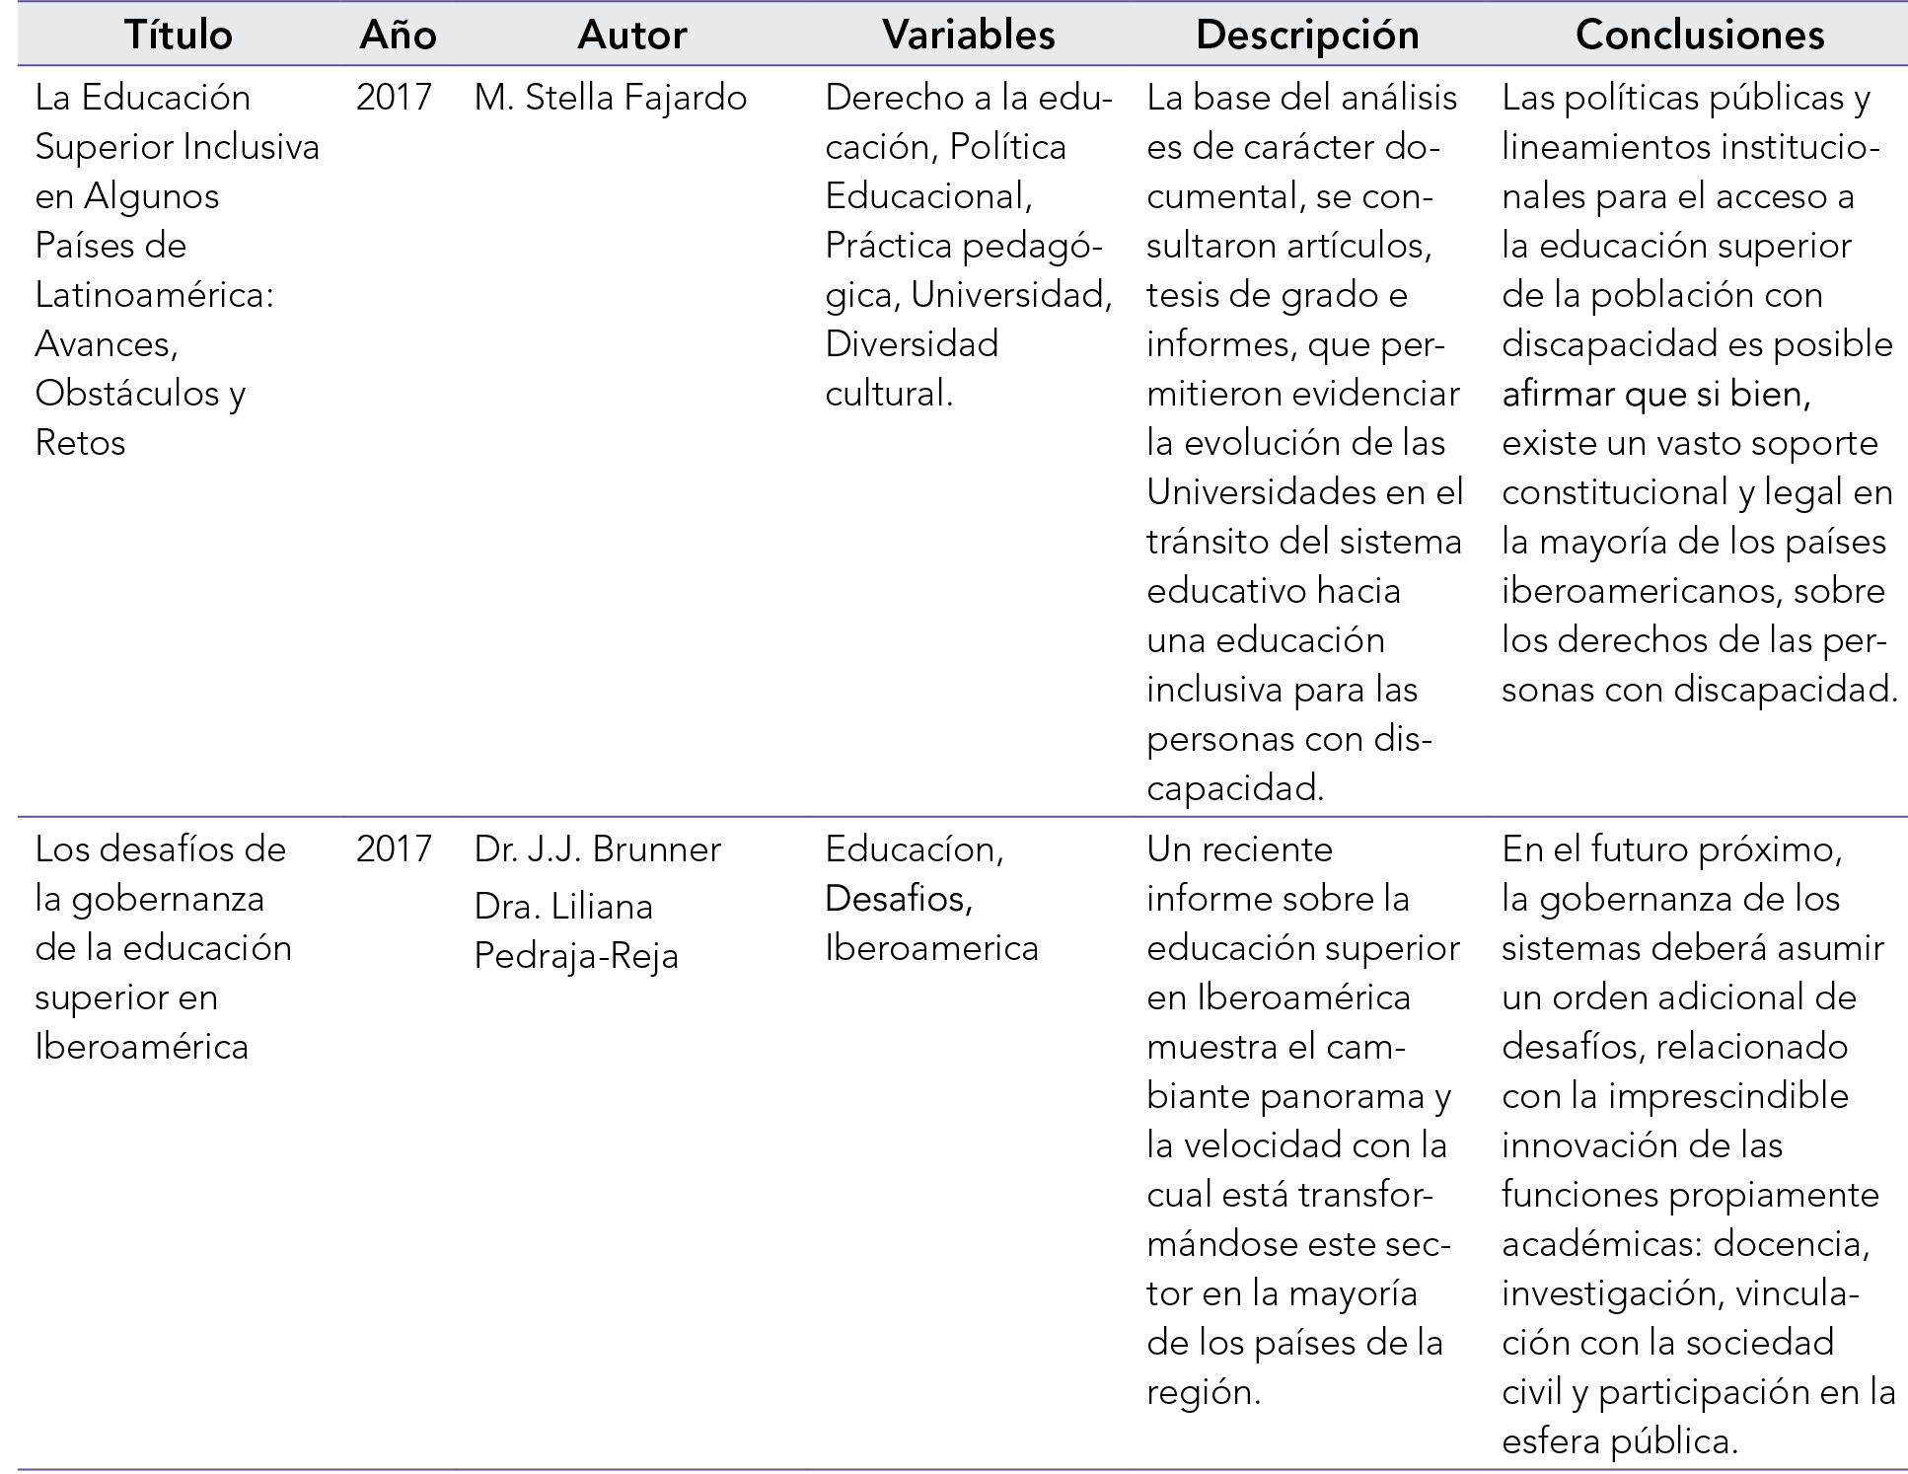Click the 2017 year in second row
This screenshot has height=1474, width=1908.
394,849
